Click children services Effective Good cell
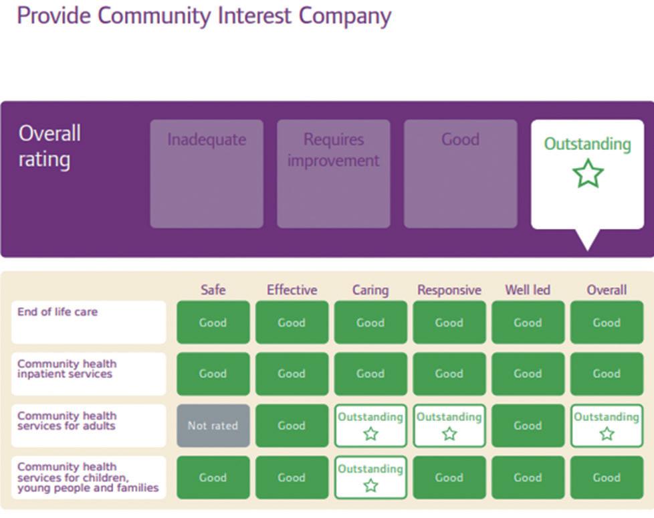The height and width of the screenshot is (518, 654). pos(292,477)
